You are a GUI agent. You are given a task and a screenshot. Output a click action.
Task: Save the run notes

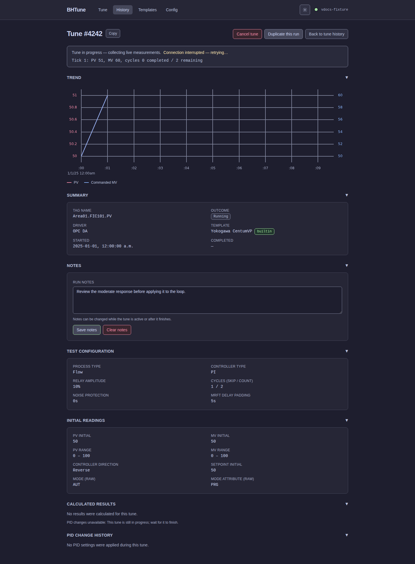[87, 330]
